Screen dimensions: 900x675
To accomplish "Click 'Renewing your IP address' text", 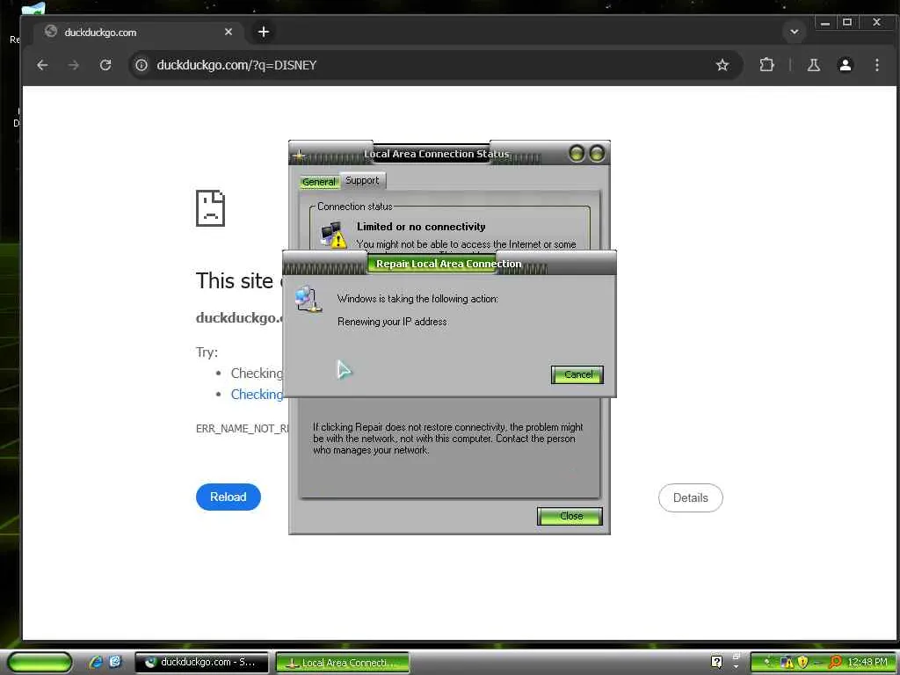I will [x=392, y=322].
